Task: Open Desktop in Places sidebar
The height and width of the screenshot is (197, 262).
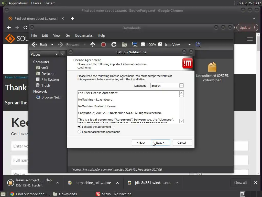Action: tap(45, 74)
